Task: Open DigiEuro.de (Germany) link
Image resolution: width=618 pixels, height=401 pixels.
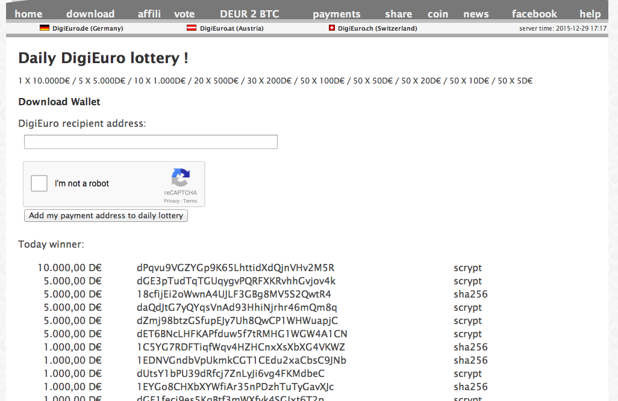Action: click(87, 28)
